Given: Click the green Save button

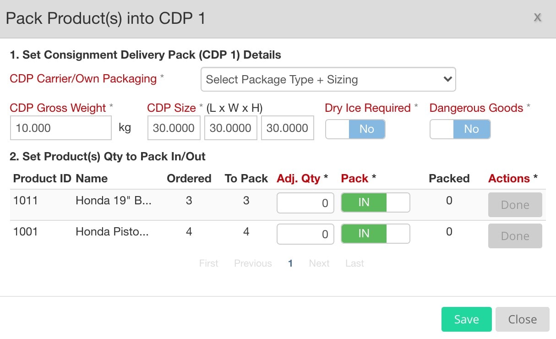Looking at the screenshot, I should (467, 319).
